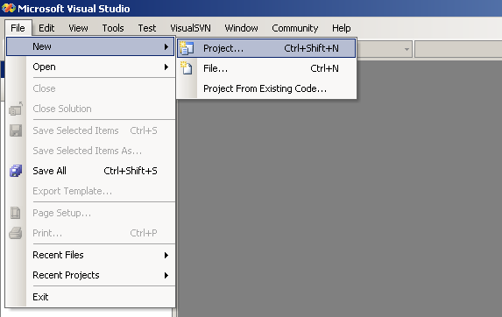The width and height of the screenshot is (502, 317).
Task: Click the New File icon in submenu
Action: (187, 68)
